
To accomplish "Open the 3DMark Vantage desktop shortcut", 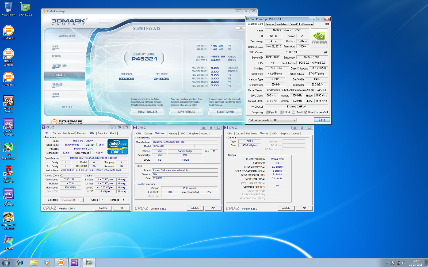I will 8,57.
